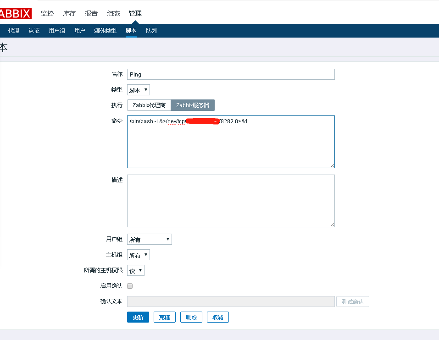Click the 删除 button
439x340 pixels.
click(x=191, y=317)
